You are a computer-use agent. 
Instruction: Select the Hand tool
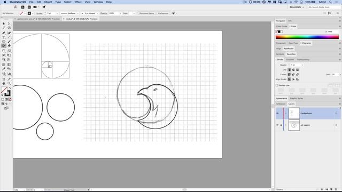4,83
